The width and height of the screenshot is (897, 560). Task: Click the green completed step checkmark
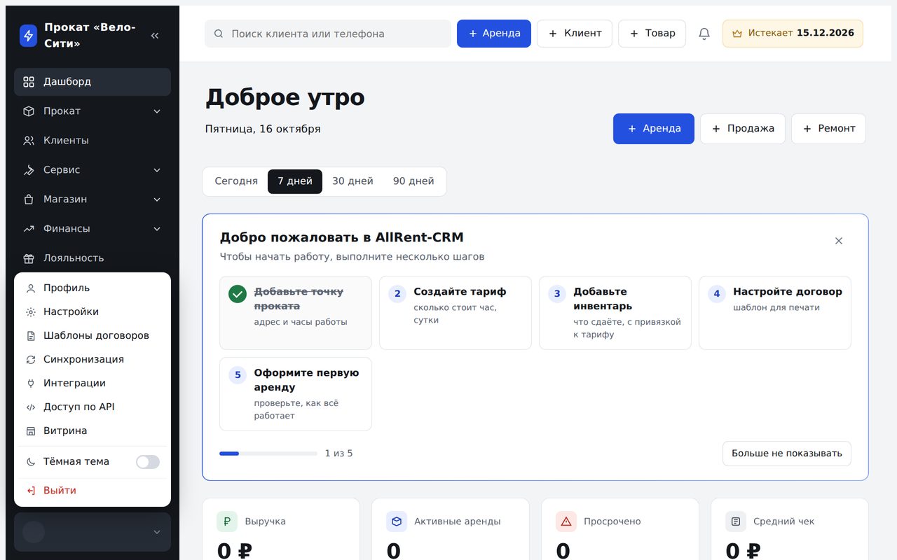[x=238, y=294]
